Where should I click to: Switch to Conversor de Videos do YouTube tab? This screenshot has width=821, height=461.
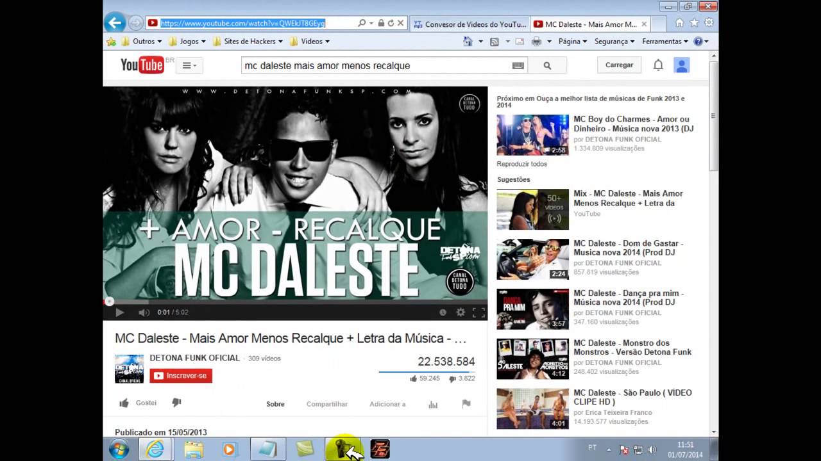[x=470, y=24]
